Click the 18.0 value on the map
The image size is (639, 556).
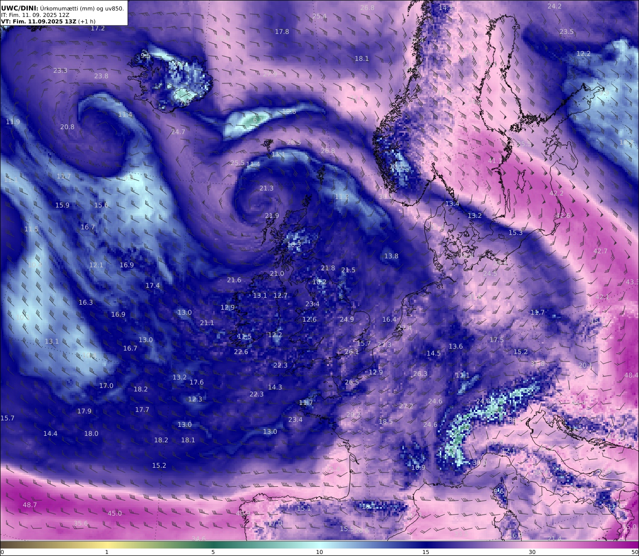pos(91,434)
